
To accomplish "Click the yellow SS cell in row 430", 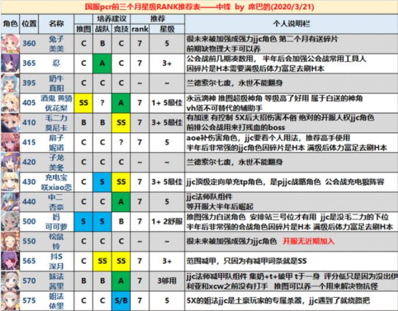I will 121,182.
